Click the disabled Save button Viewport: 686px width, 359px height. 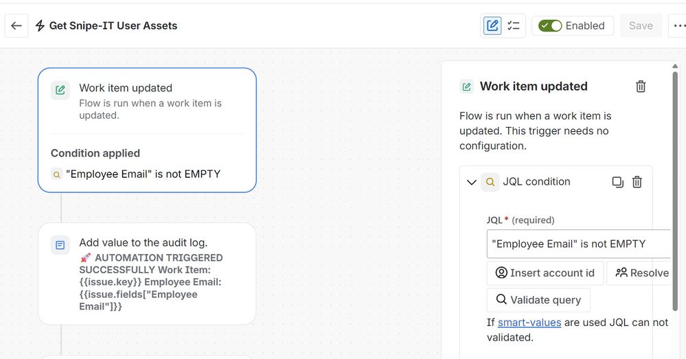click(x=641, y=26)
